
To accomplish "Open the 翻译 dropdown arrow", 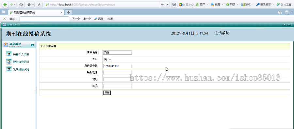I will 207,5.
